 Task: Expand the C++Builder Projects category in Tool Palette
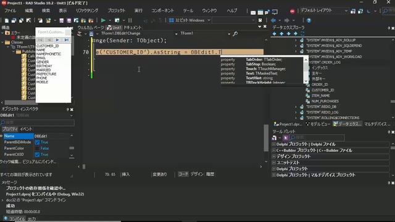pos(274,150)
